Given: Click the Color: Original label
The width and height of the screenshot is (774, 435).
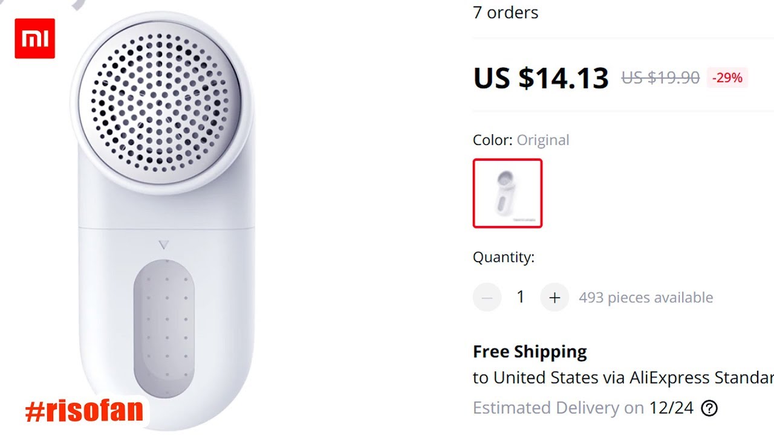Looking at the screenshot, I should pos(521,140).
